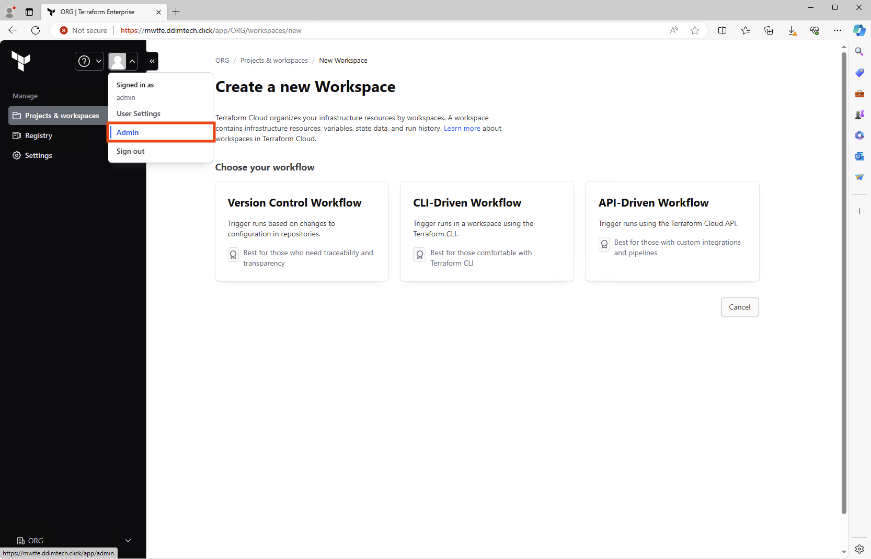
Task: Select User Settings from user menu
Action: (x=139, y=113)
